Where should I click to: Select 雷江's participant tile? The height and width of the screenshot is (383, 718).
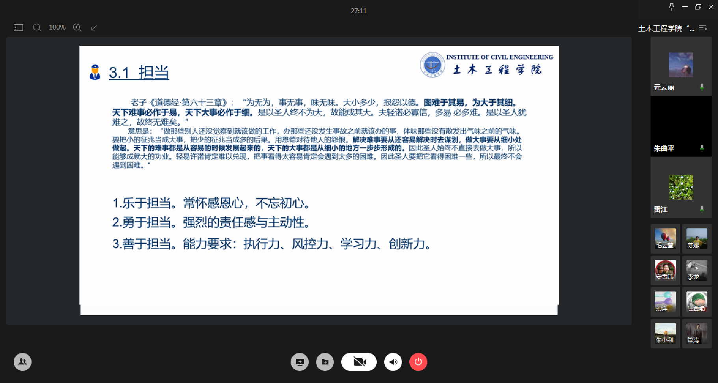(681, 188)
